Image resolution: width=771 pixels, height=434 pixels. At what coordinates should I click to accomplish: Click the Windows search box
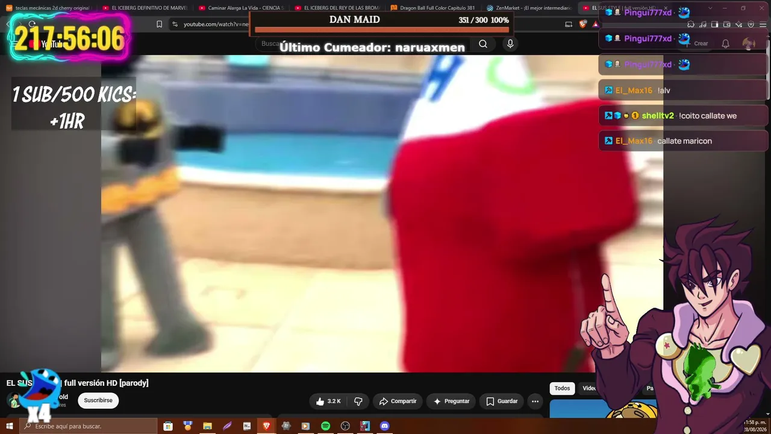[89, 426]
